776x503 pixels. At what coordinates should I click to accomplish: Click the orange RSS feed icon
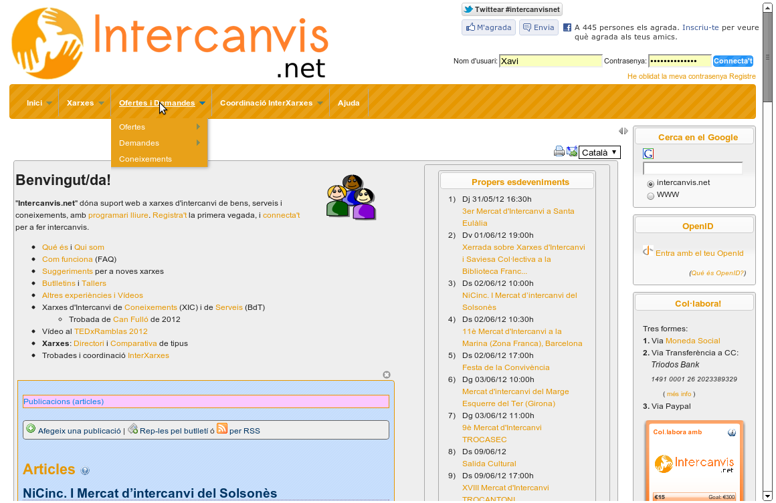pyautogui.click(x=221, y=429)
